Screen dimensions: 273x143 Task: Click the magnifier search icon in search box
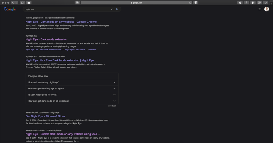click(x=117, y=9)
